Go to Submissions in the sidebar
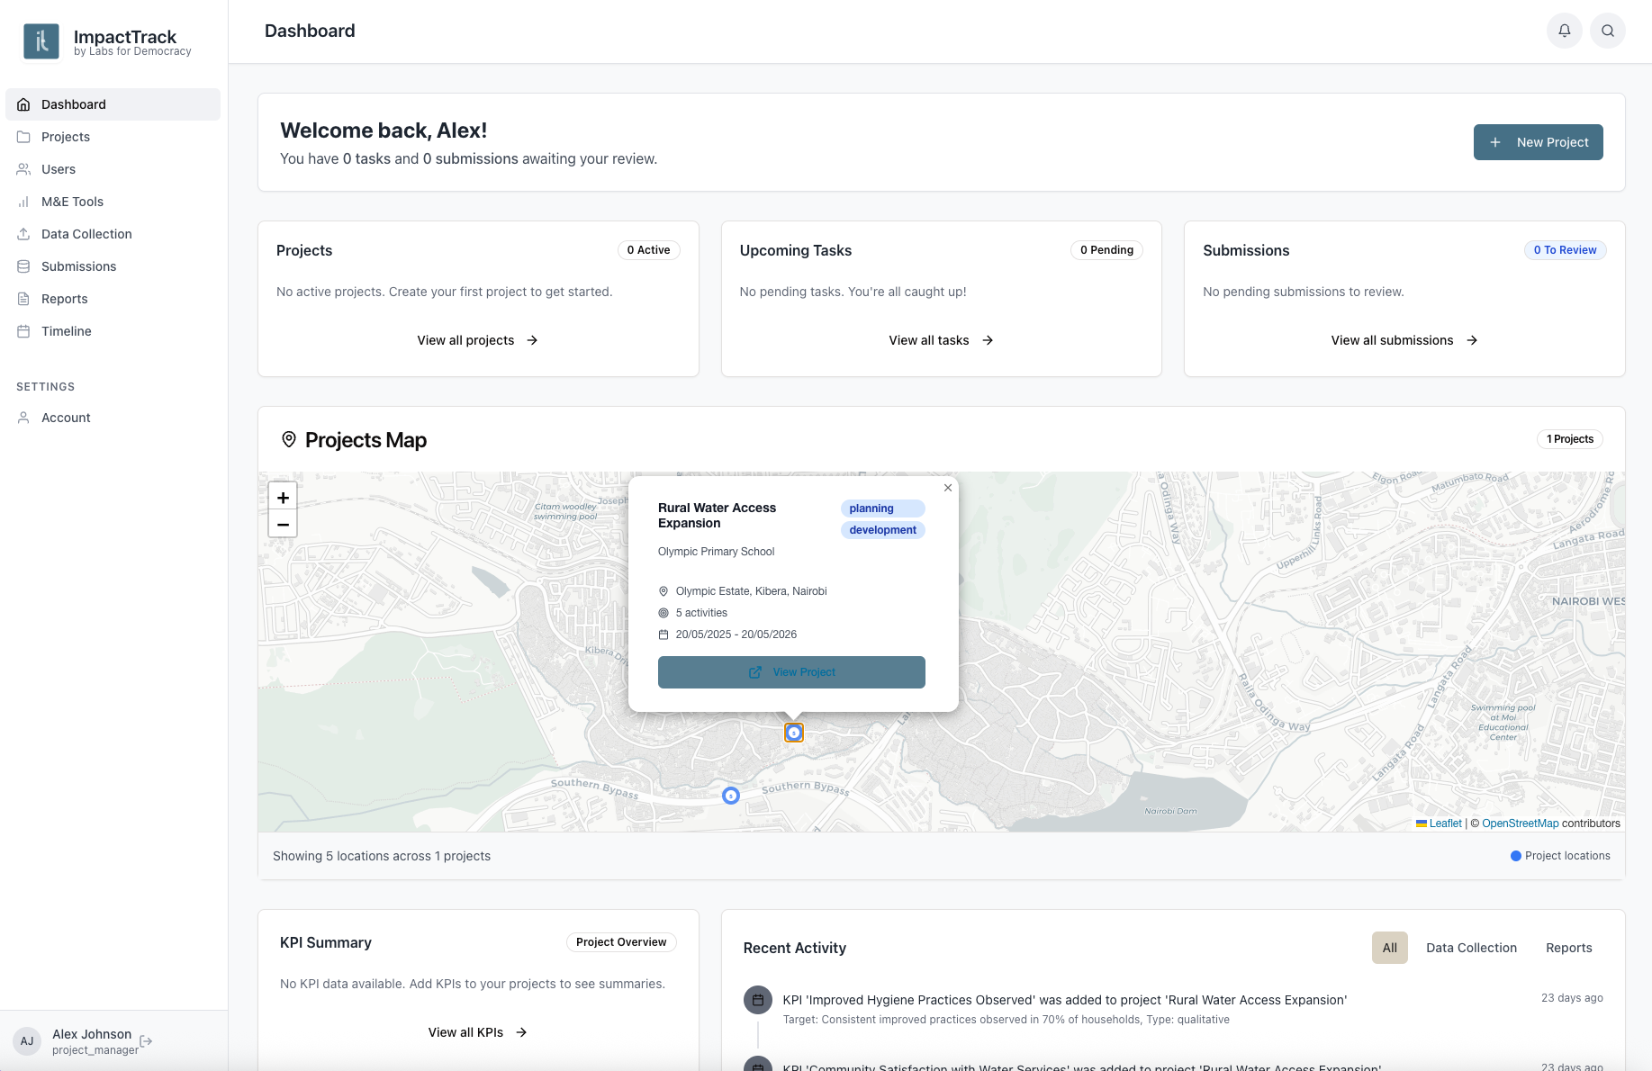This screenshot has height=1071, width=1652. [113, 266]
